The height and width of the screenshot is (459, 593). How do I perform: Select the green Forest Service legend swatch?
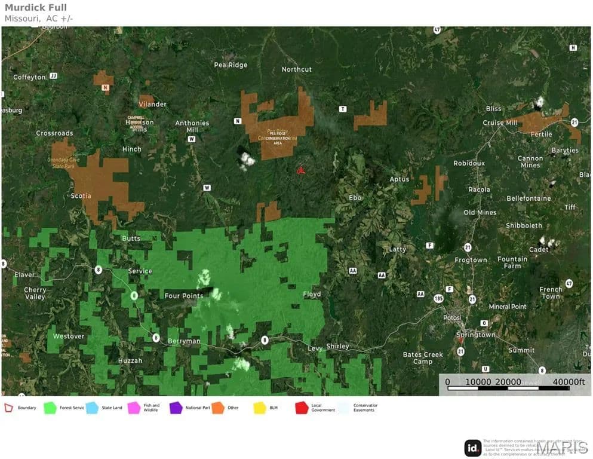[x=50, y=408]
